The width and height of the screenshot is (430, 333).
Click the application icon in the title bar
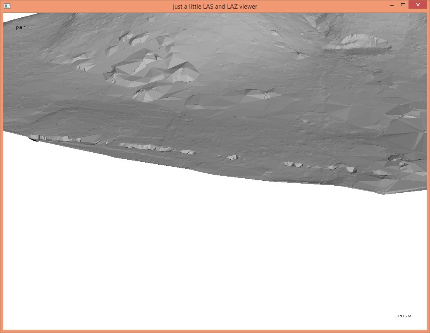(x=7, y=6)
